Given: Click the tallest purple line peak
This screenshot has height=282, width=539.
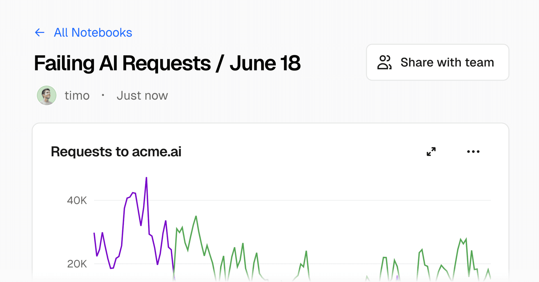Looking at the screenshot, I should click(x=146, y=178).
